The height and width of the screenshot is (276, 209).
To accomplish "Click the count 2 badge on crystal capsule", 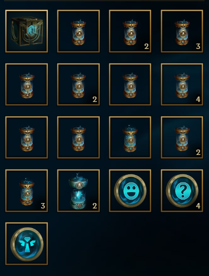I will click(x=95, y=205).
